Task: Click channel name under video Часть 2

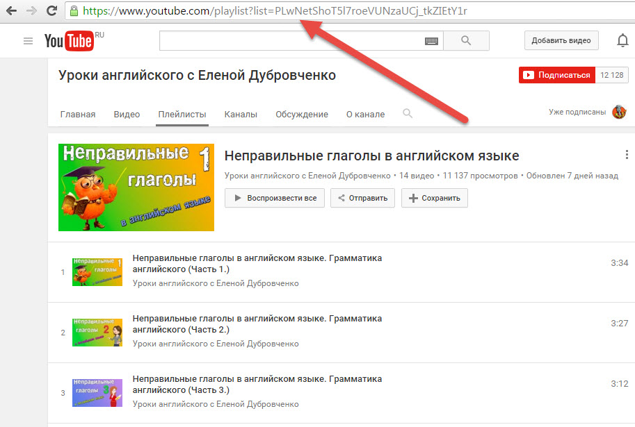Action: [x=216, y=344]
